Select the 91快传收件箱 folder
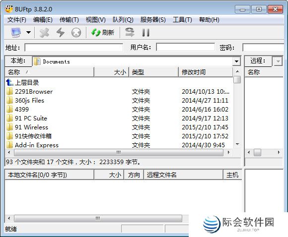 click(33, 136)
